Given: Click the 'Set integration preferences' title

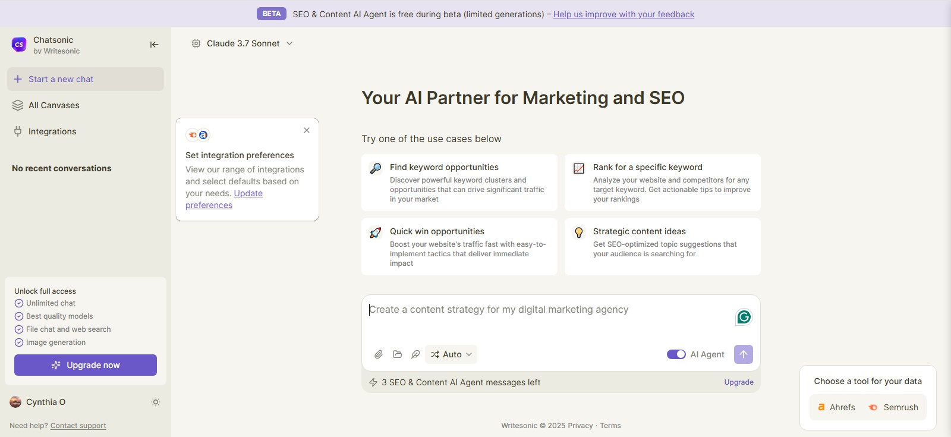Looking at the screenshot, I should point(240,155).
